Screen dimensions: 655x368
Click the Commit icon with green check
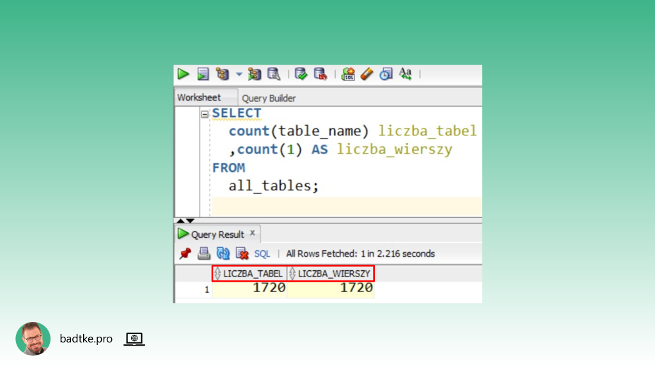(301, 74)
